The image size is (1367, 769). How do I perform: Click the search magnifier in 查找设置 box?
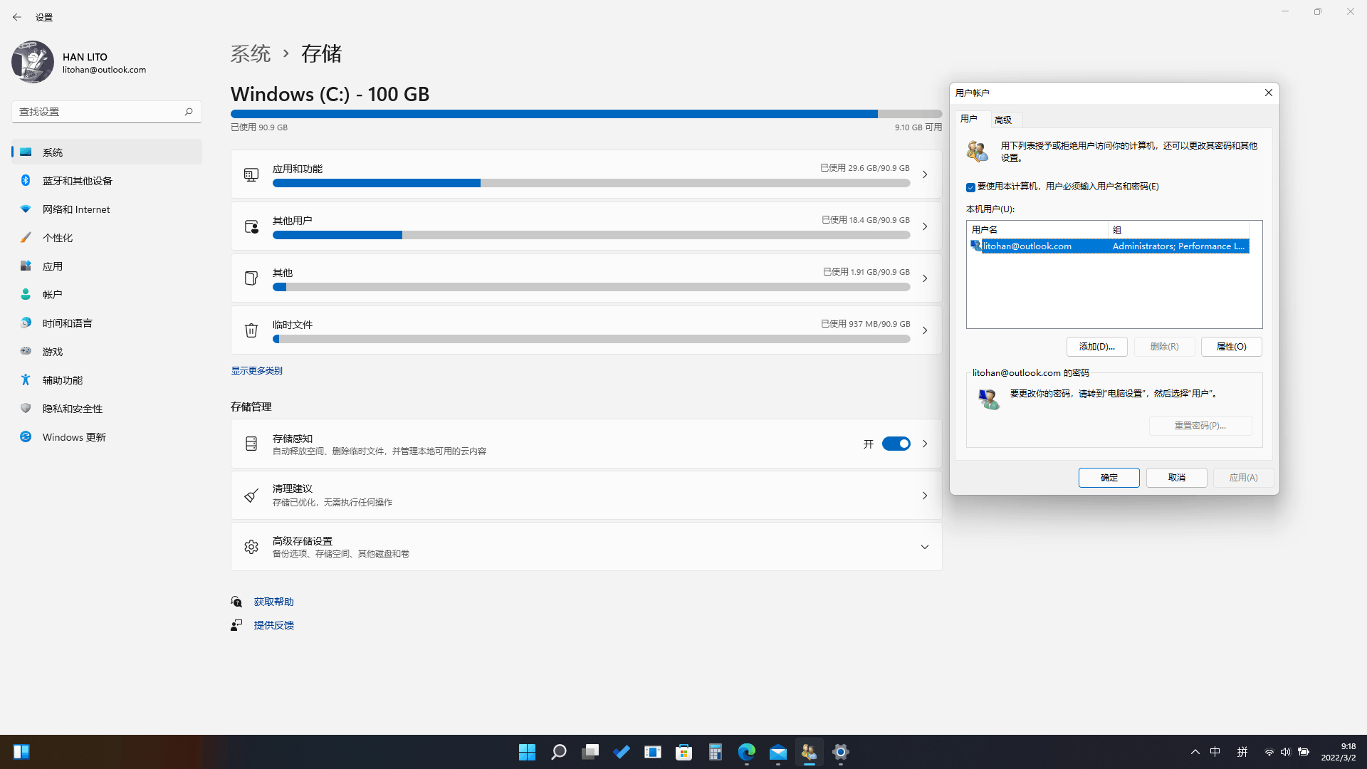[189, 112]
